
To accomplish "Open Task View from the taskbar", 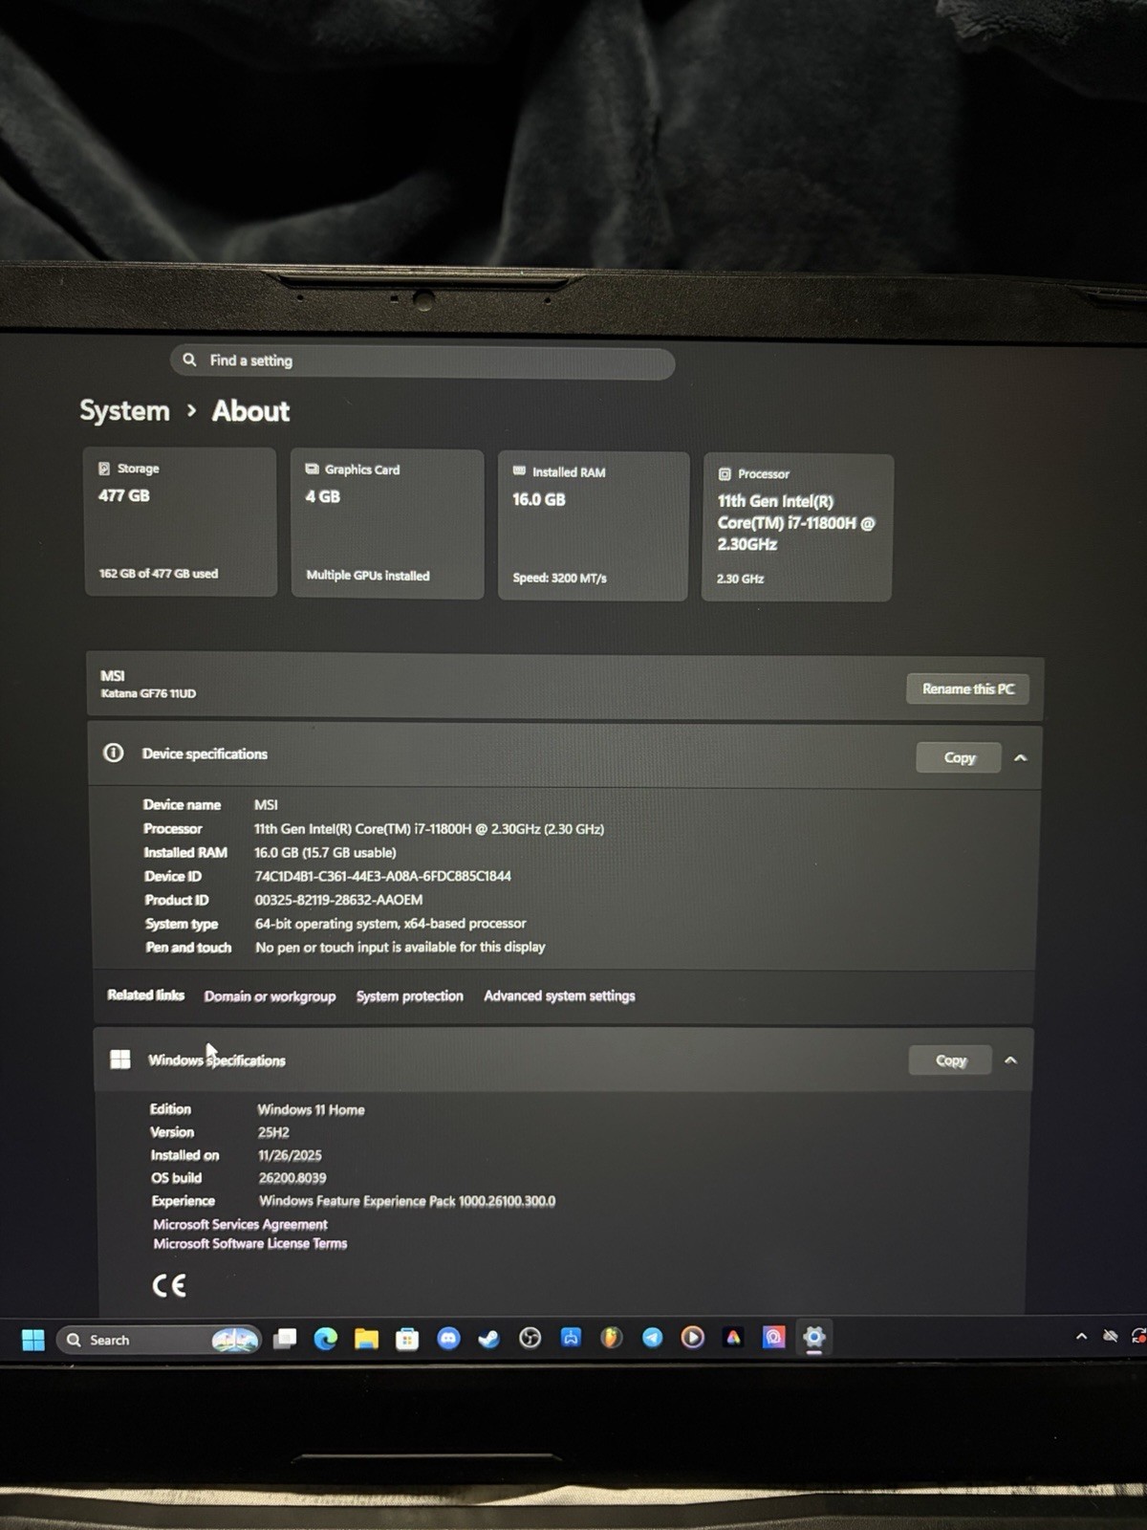I will [x=285, y=1339].
